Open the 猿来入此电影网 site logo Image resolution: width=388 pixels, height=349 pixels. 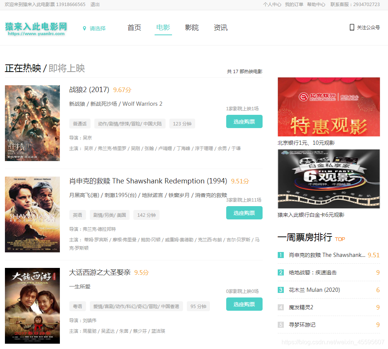[36, 29]
